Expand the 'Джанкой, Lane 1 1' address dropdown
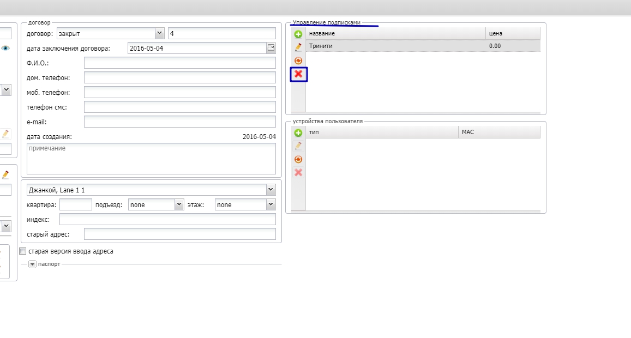Viewport: 631px width, 338px height. (x=271, y=190)
